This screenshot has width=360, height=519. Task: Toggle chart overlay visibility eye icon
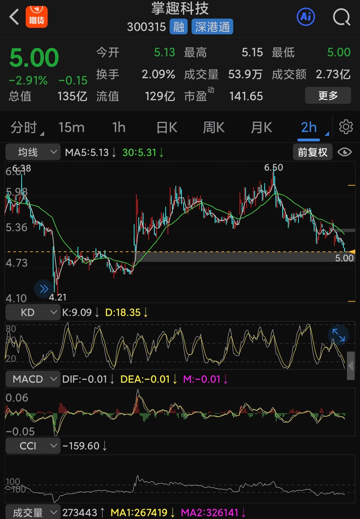(x=345, y=152)
